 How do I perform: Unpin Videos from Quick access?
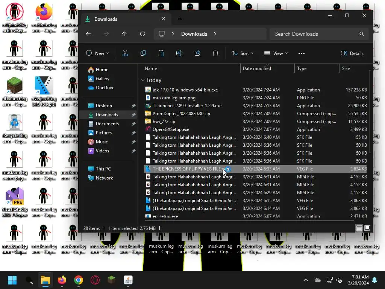tap(133, 151)
